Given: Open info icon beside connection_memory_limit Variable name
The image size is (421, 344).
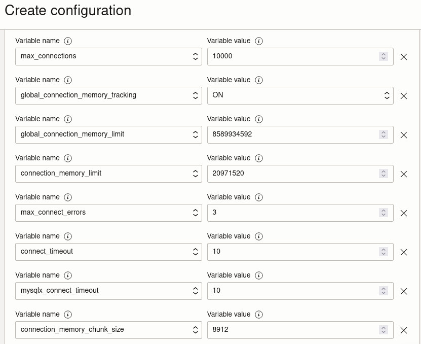Looking at the screenshot, I should (x=68, y=158).
